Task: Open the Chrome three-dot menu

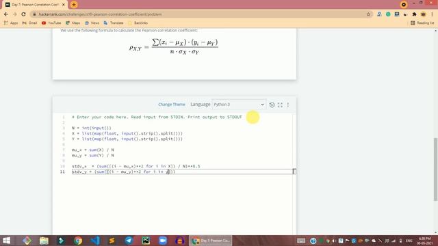Action: [432, 14]
